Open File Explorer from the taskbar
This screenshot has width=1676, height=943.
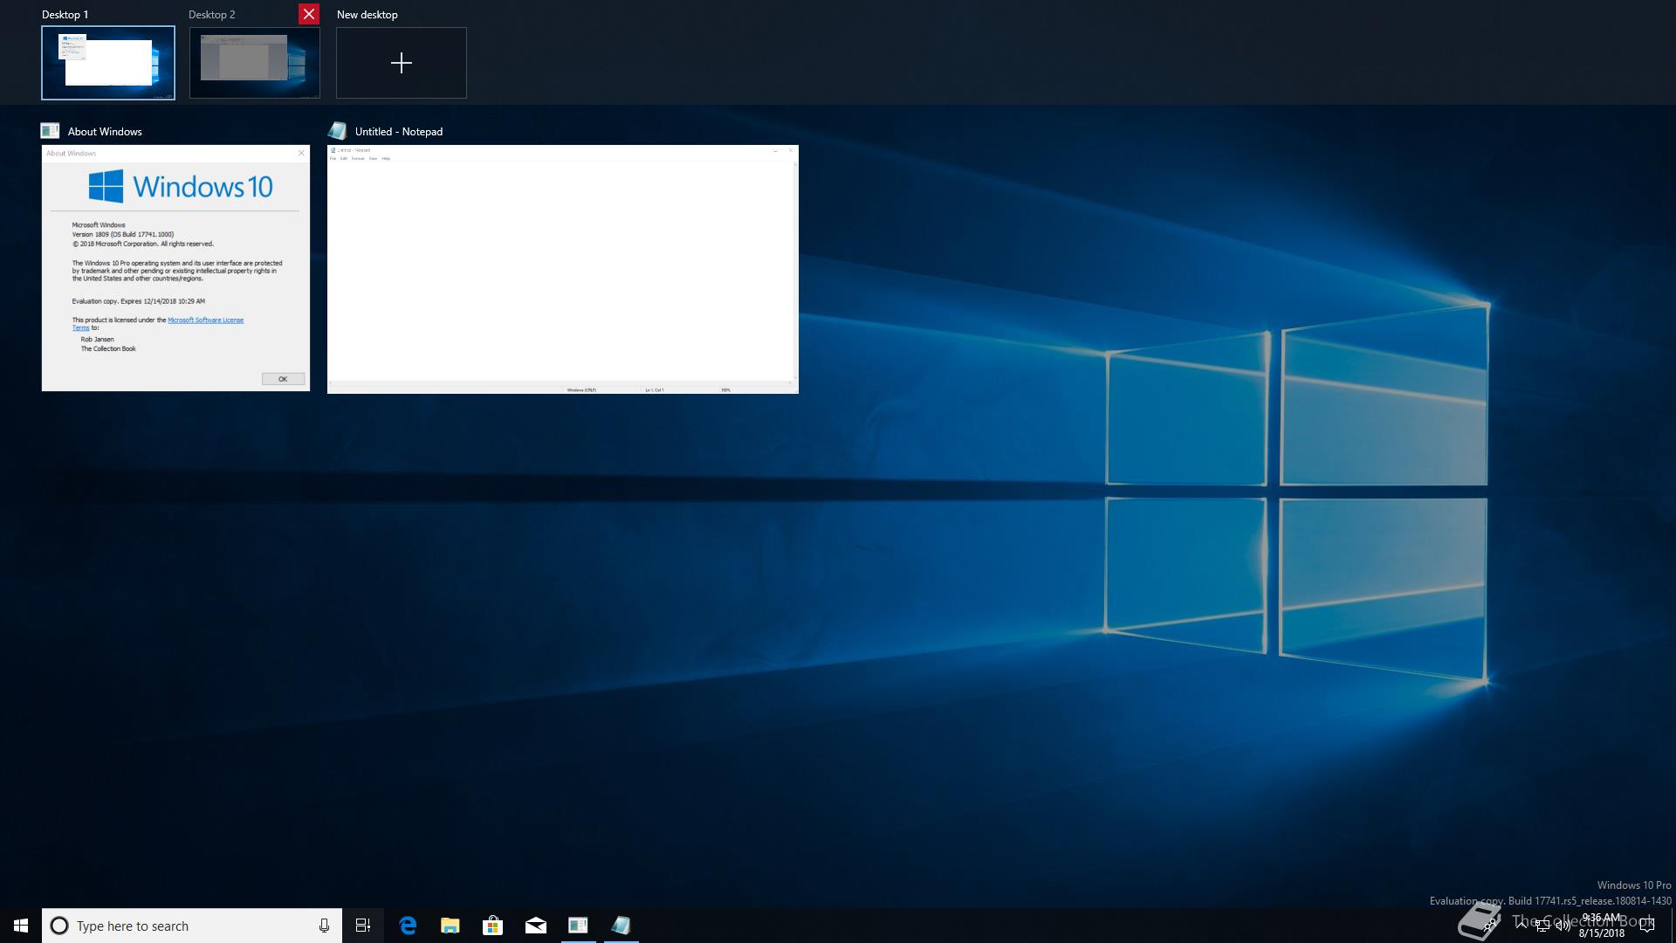[x=450, y=926]
